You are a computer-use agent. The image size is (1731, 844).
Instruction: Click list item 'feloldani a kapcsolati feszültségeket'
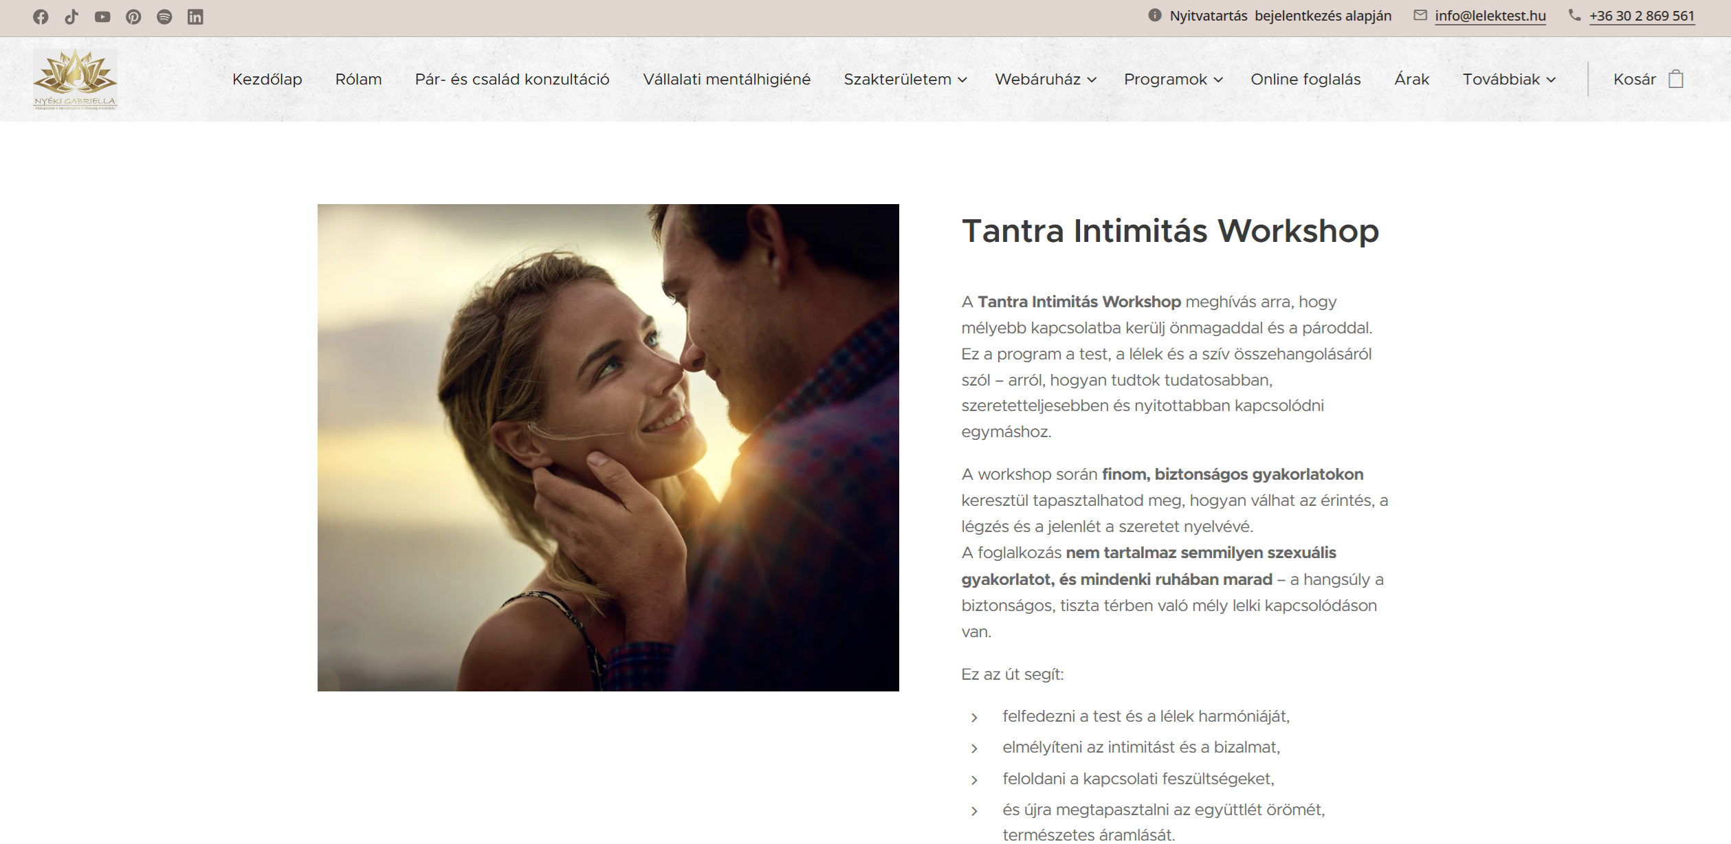(x=1138, y=779)
